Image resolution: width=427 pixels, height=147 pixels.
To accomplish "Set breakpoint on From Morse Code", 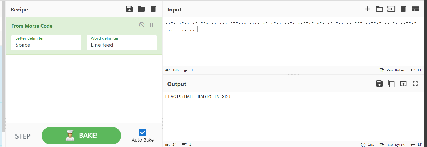I will click(152, 25).
